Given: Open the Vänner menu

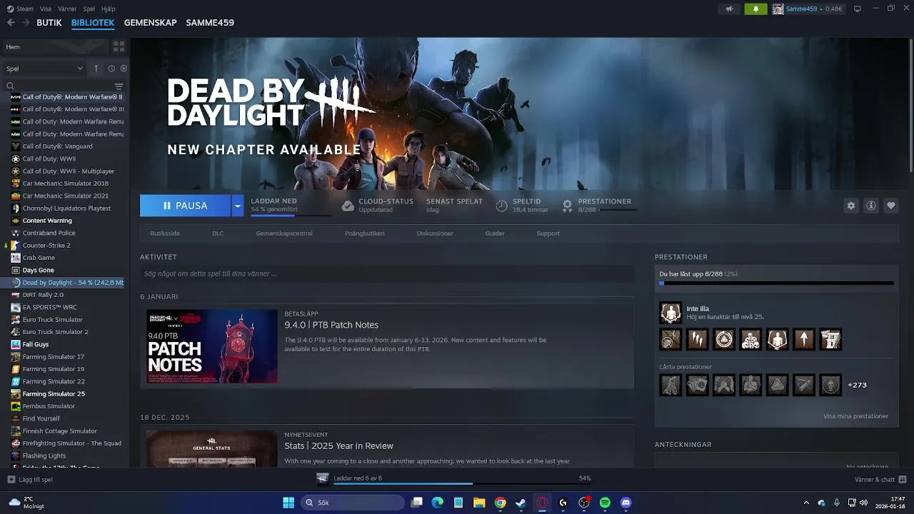Looking at the screenshot, I should point(67,9).
